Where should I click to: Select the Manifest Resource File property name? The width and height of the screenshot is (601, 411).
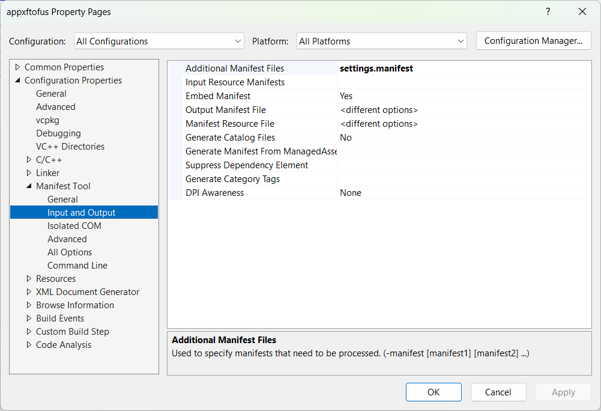(229, 124)
